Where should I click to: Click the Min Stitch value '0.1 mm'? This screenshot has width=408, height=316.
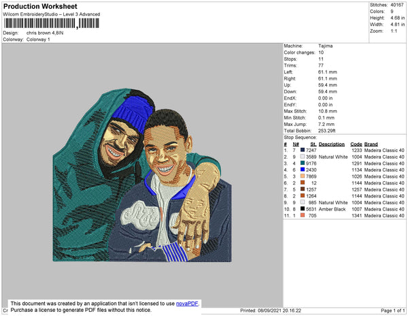point(326,118)
